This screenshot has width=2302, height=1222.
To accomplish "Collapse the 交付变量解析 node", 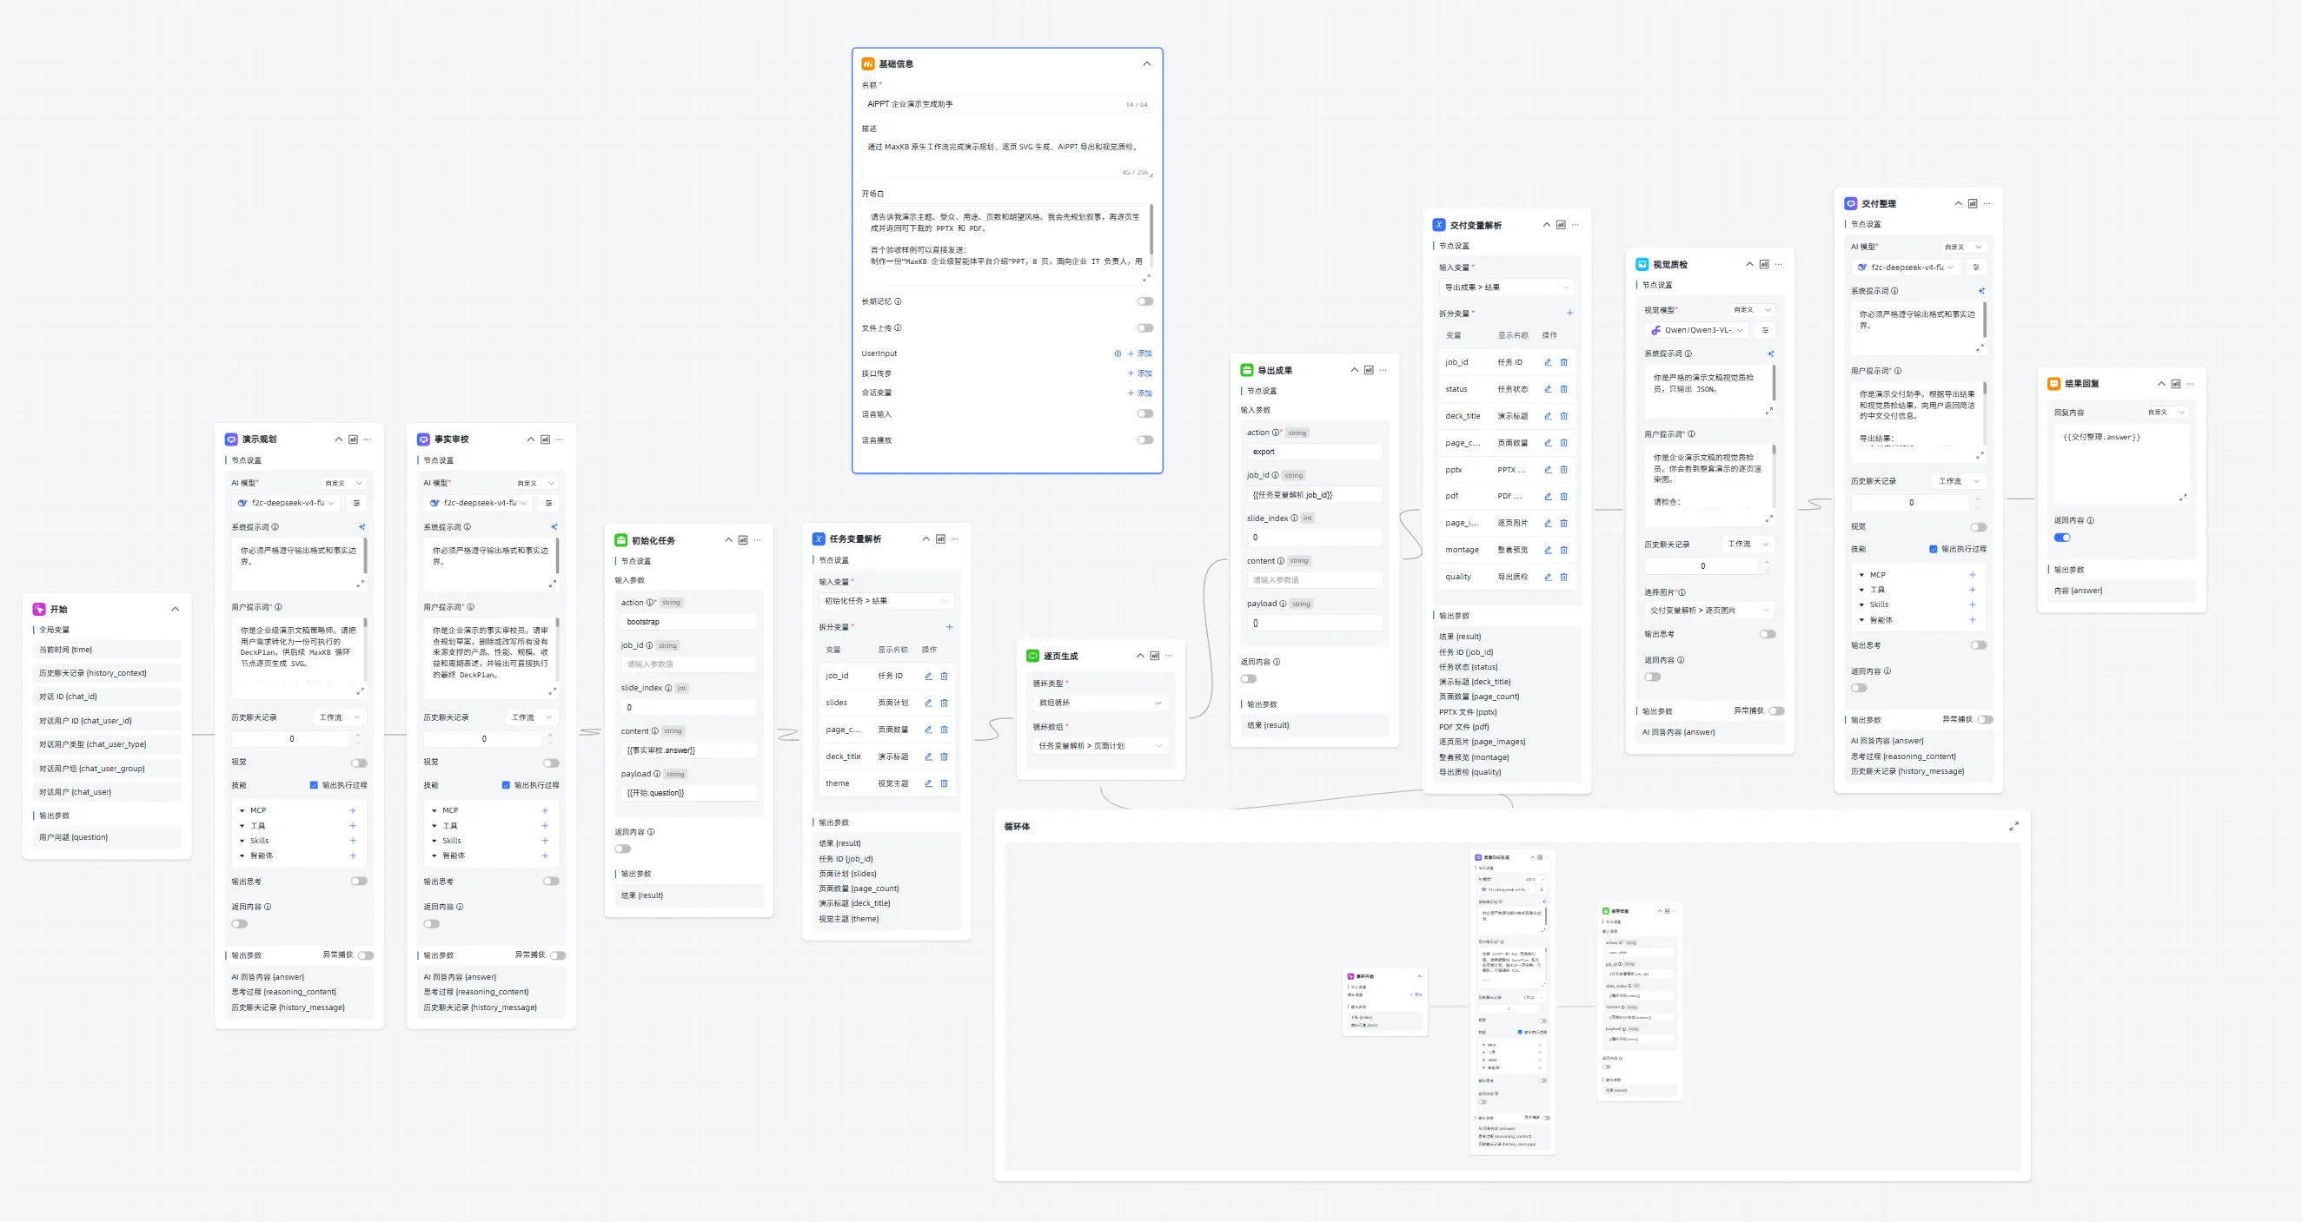I will click(x=1547, y=225).
